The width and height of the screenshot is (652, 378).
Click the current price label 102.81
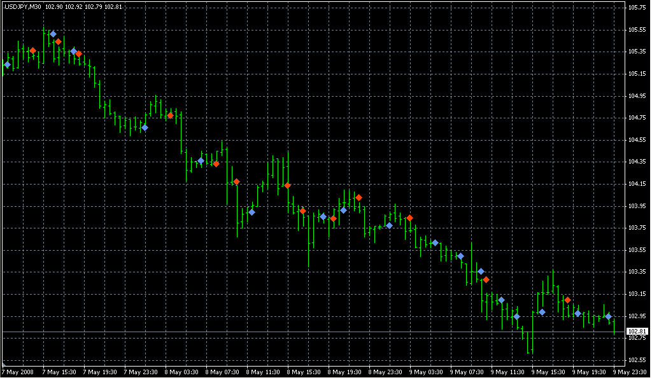click(x=637, y=332)
